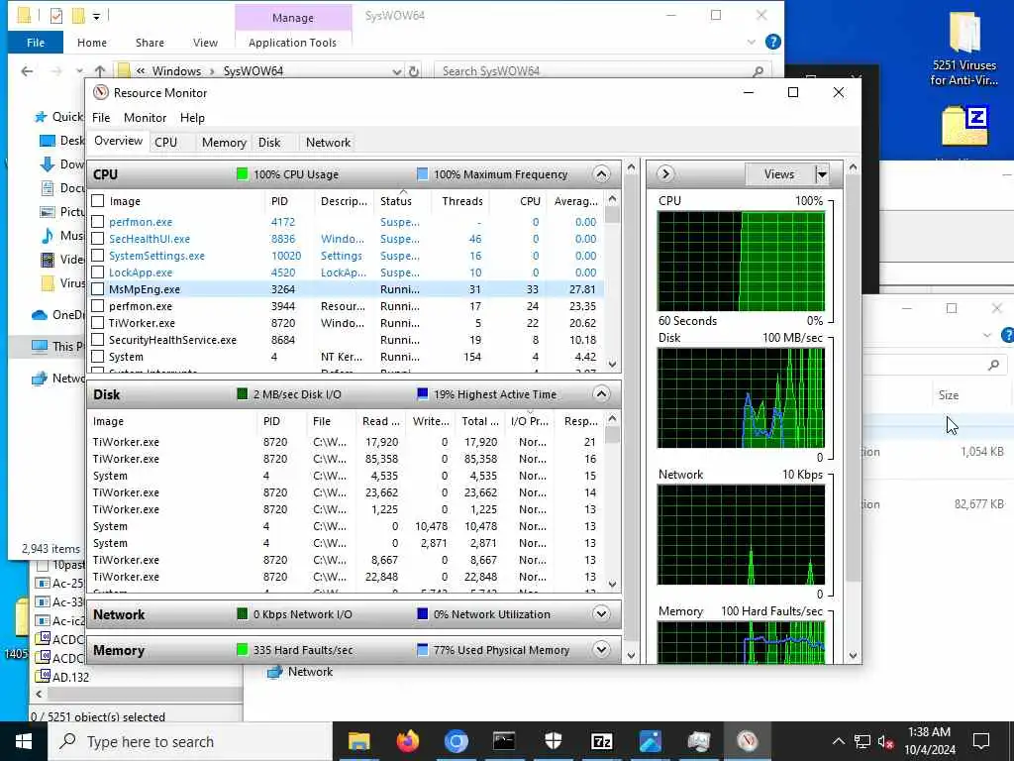The image size is (1014, 761).
Task: Tick the SystemSettings.exe checkbox
Action: coord(98,256)
